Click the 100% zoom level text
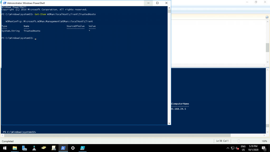 tap(264, 141)
